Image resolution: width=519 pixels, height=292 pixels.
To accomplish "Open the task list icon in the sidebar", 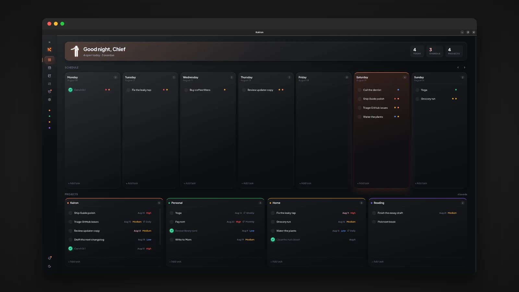I will coord(49,84).
